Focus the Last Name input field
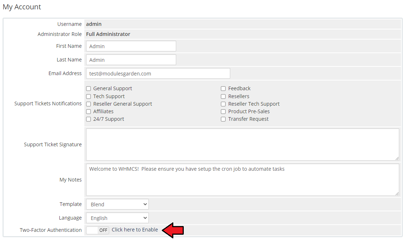Viewport: 405px width, 239px height. click(x=131, y=60)
